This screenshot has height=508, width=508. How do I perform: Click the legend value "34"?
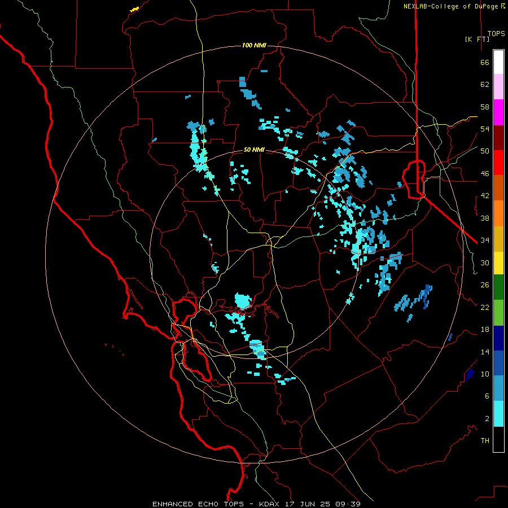485,240
